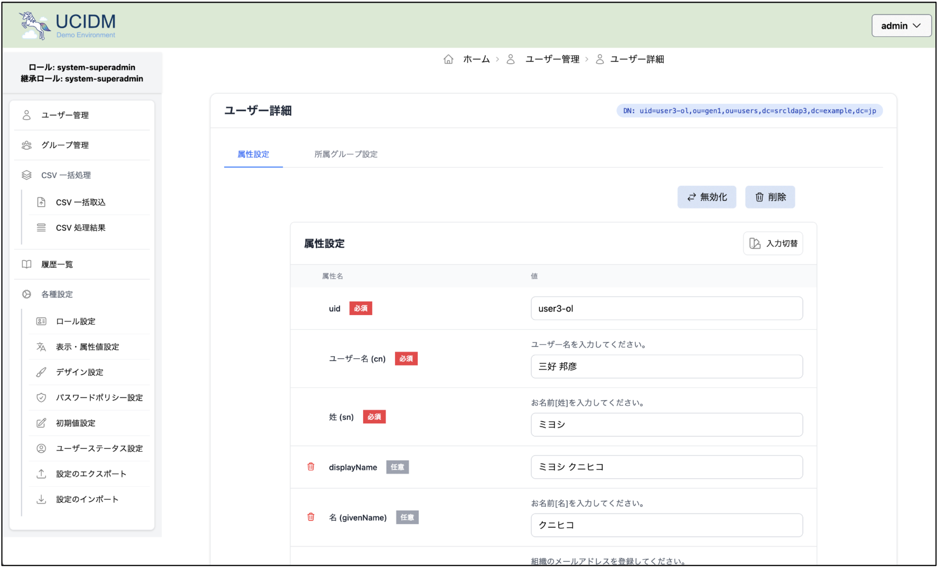Click the uid input field
This screenshot has width=938, height=567.
[x=667, y=308]
